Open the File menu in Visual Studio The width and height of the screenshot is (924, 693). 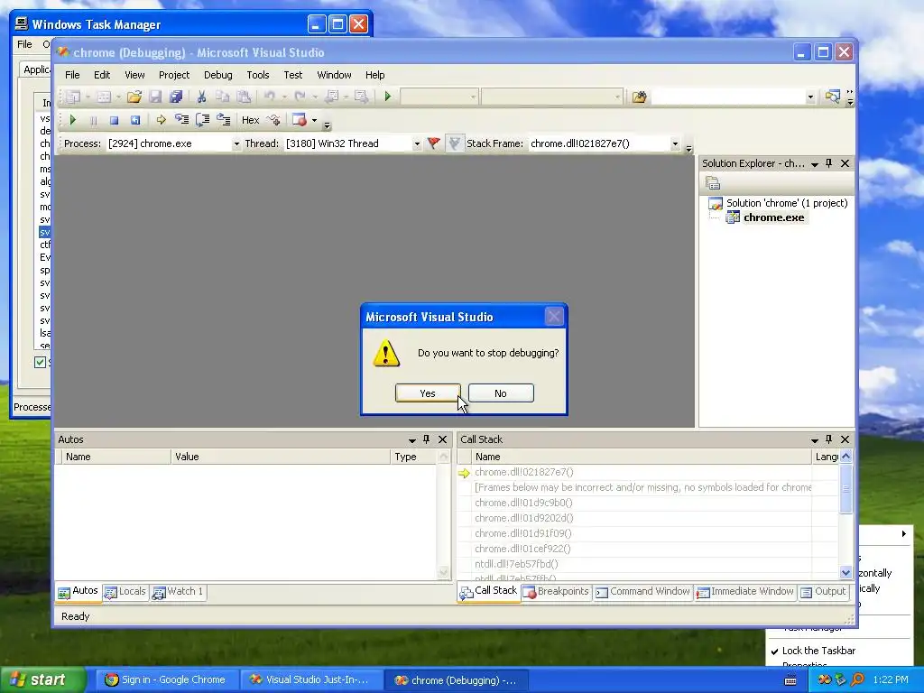pyautogui.click(x=72, y=75)
